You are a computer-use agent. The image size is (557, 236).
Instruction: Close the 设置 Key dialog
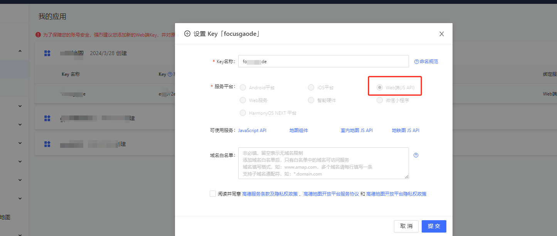(x=442, y=34)
